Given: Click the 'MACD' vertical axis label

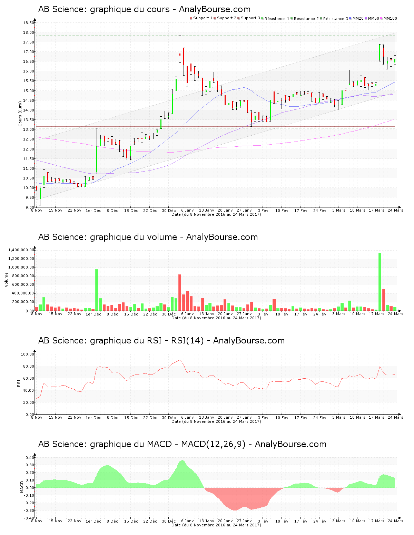Looking at the screenshot, I should coord(22,487).
